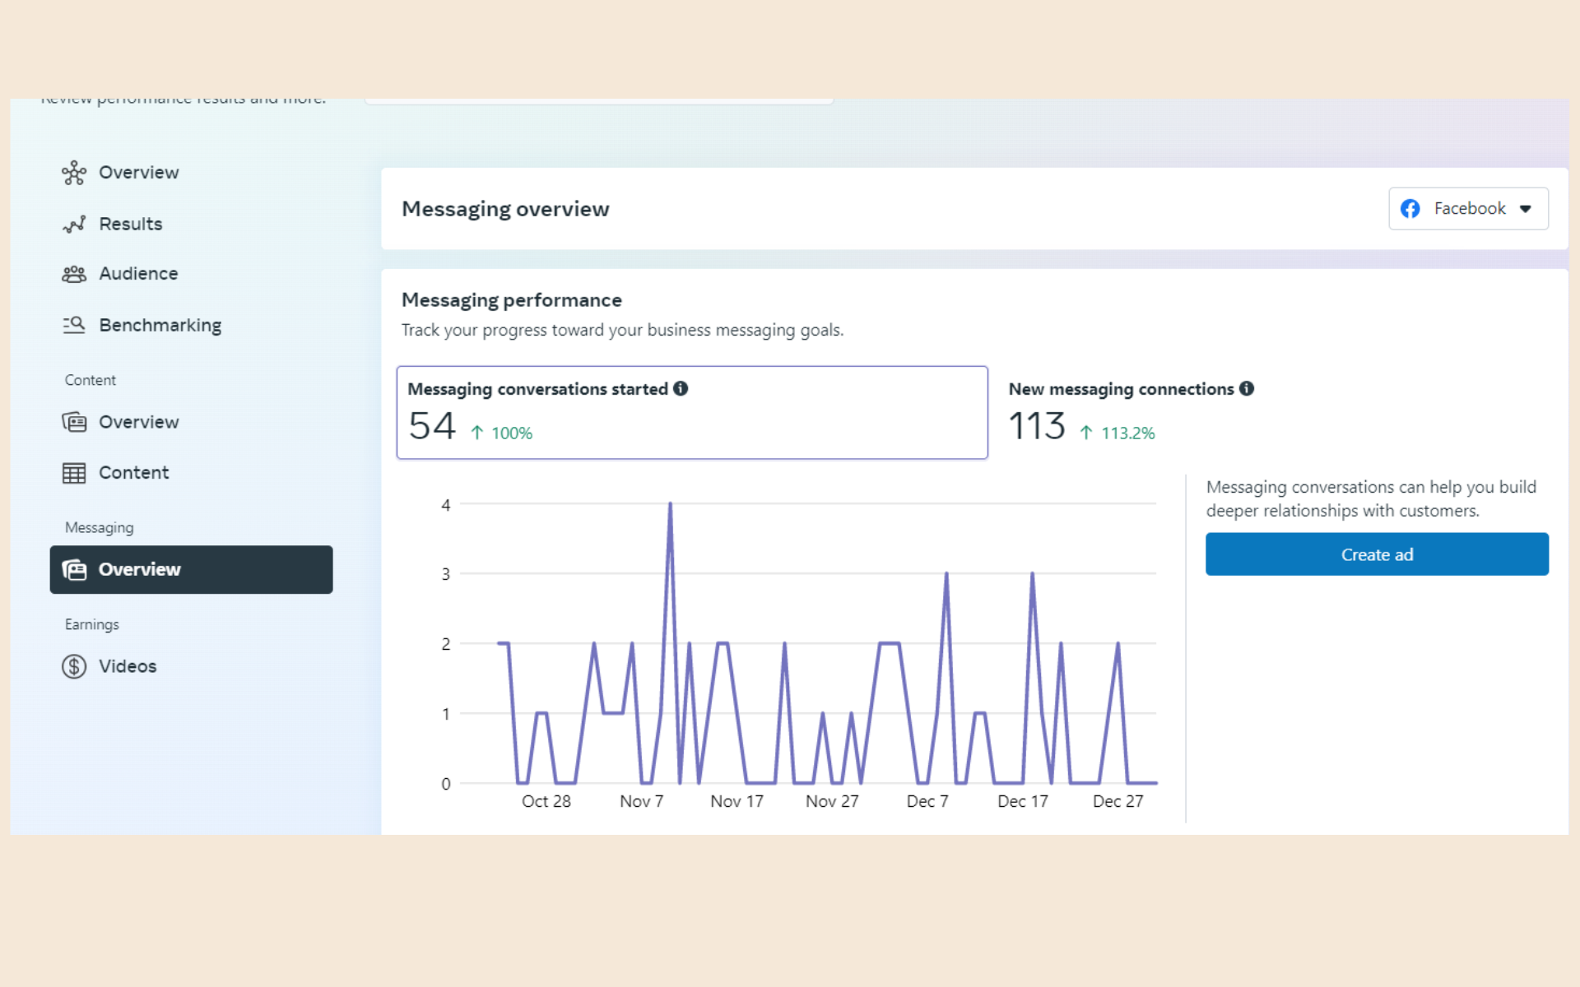1580x987 pixels.
Task: Click info icon beside Messaging conversations started
Action: (681, 388)
